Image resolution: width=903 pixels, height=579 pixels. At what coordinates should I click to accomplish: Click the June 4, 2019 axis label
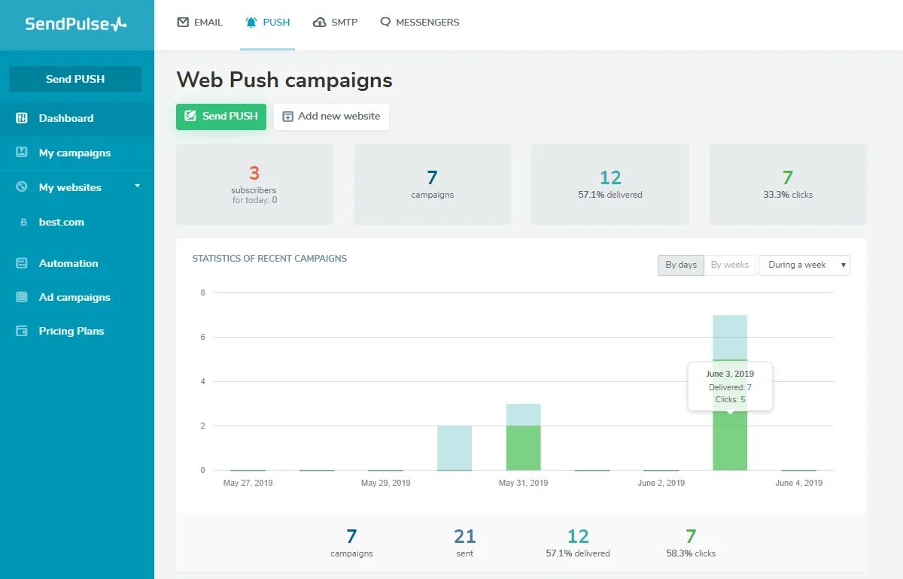pos(799,483)
